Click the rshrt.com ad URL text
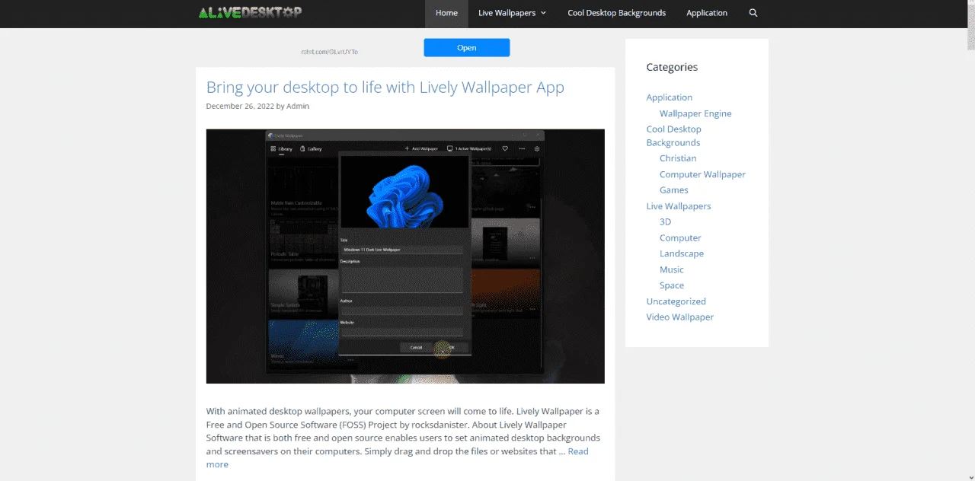This screenshot has height=481, width=975. pos(329,52)
